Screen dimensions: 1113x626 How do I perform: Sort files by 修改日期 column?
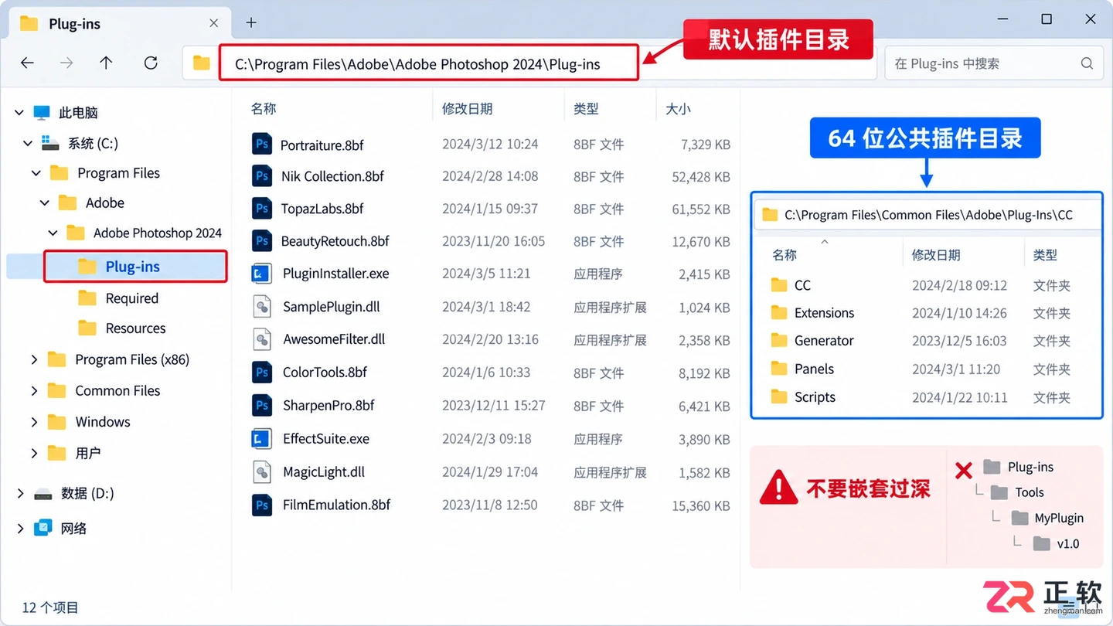pyautogui.click(x=467, y=109)
